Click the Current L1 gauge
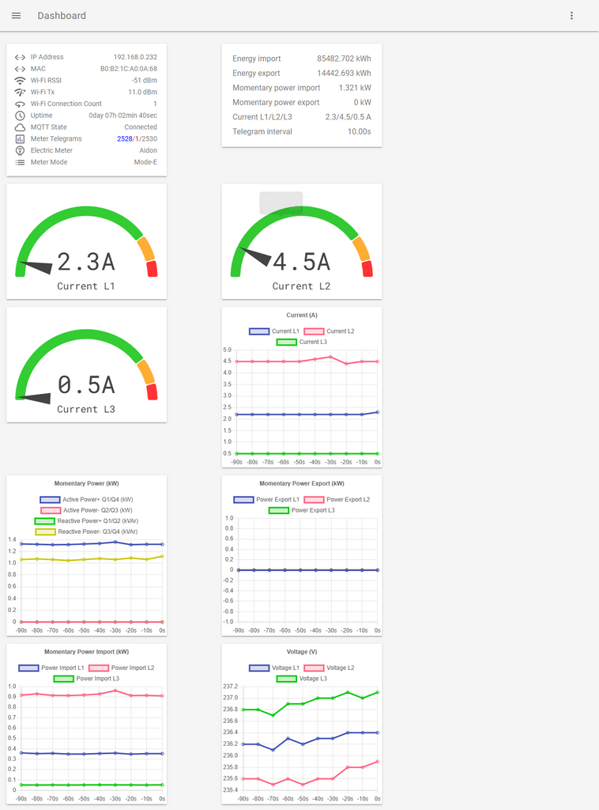The height and width of the screenshot is (810, 599). (x=86, y=242)
